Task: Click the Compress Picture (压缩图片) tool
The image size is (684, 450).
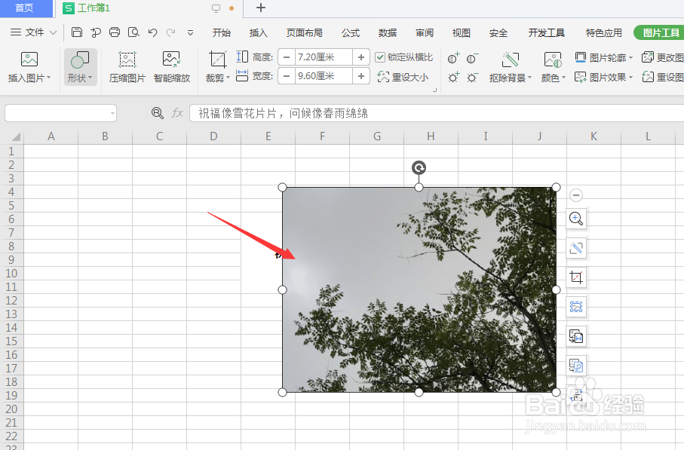Action: (x=127, y=67)
